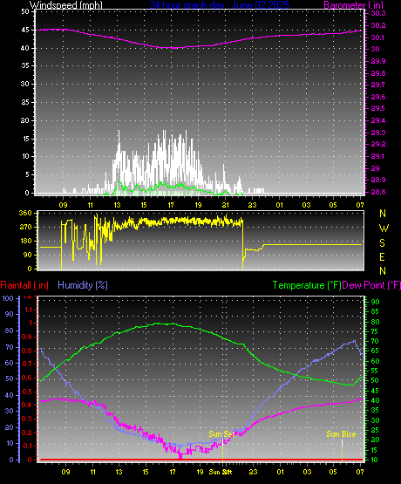Screen dimensions: 401x484
Task: Click the compass letter "W"
Action: (384, 228)
